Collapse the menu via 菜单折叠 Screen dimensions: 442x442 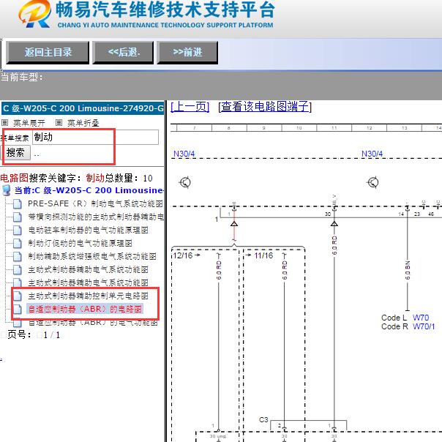tap(83, 123)
